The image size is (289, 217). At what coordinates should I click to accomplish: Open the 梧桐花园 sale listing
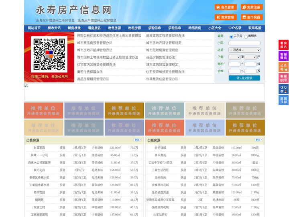pyautogui.click(x=39, y=192)
